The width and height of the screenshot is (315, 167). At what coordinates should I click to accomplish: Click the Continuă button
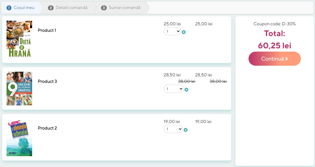point(275,59)
